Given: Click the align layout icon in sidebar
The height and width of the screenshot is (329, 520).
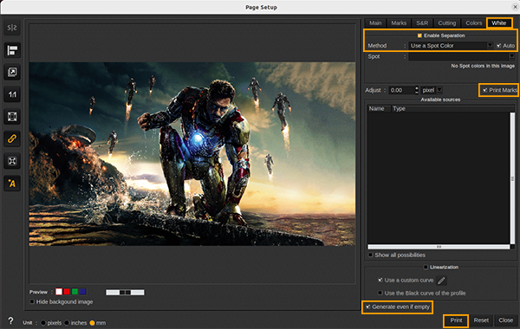Looking at the screenshot, I should click(12, 50).
